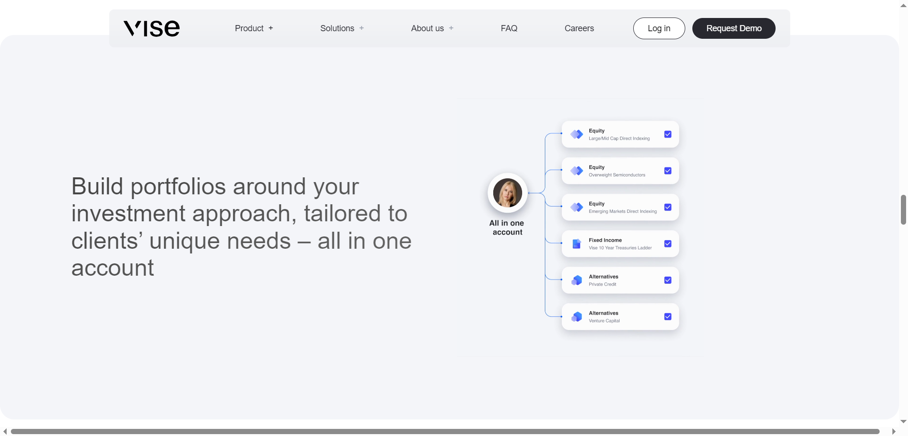Click the Vise logo
The height and width of the screenshot is (436, 908).
[151, 28]
